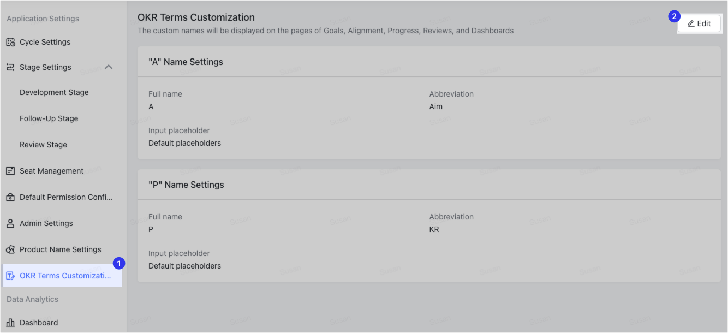This screenshot has width=728, height=333.
Task: Click the Cycle Settings icon
Action: pyautogui.click(x=9, y=42)
